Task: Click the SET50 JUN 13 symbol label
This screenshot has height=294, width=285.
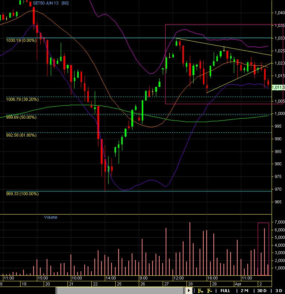Action: click(46, 3)
